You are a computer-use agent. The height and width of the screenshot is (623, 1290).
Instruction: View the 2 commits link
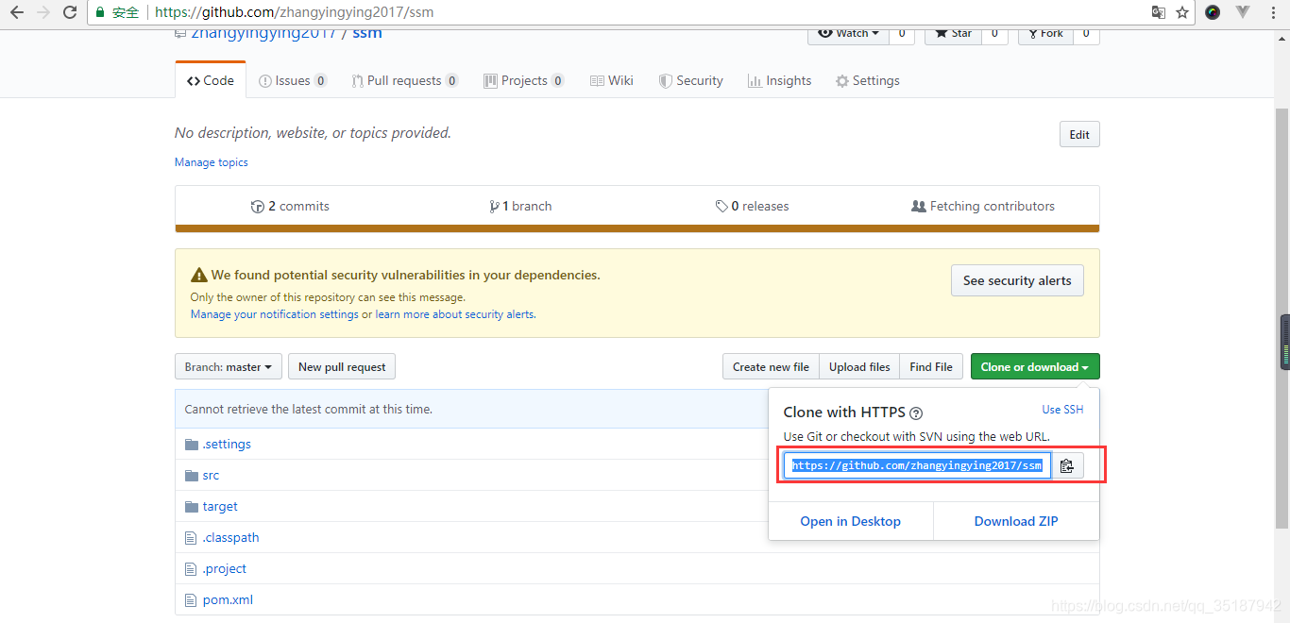[x=290, y=206]
